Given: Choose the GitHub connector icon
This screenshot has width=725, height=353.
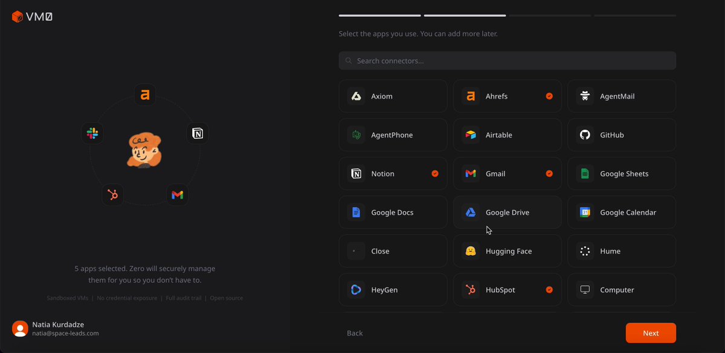Looking at the screenshot, I should click(585, 135).
